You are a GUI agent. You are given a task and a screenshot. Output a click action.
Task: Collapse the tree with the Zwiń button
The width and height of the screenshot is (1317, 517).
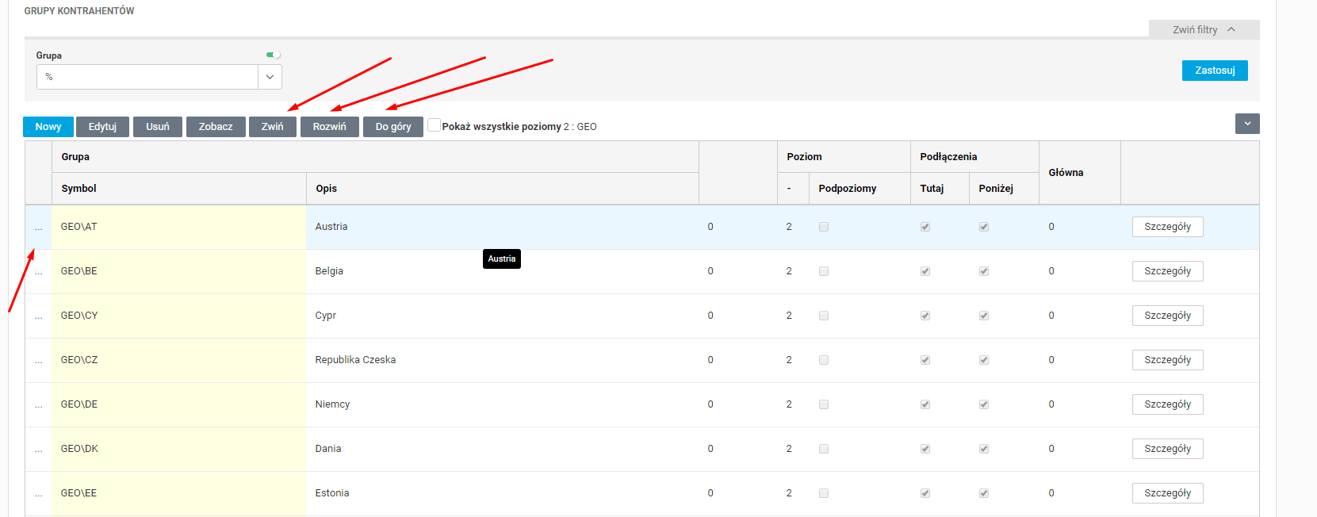coord(273,127)
